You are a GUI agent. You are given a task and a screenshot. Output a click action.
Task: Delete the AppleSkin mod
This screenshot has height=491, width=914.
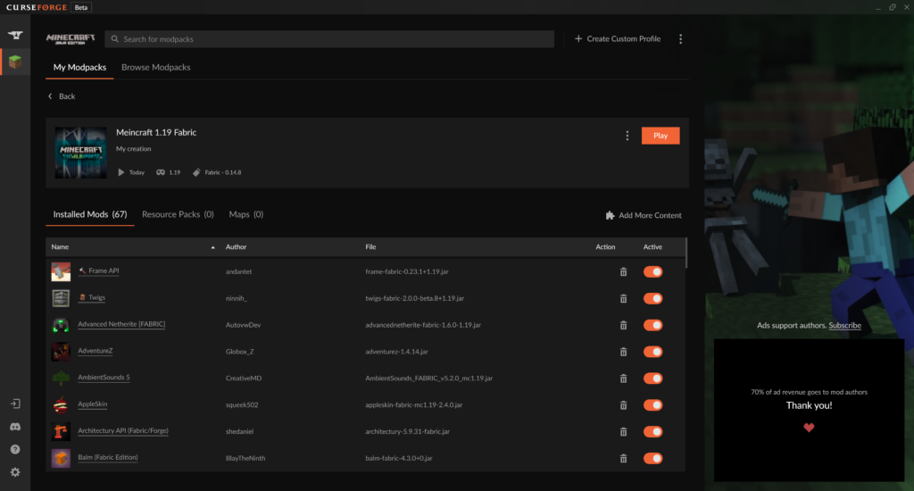pos(623,405)
